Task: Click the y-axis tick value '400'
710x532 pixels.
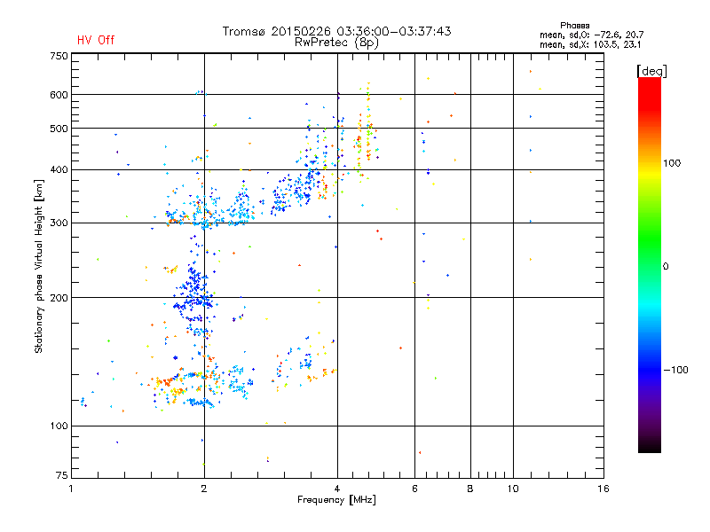Action: 59,170
